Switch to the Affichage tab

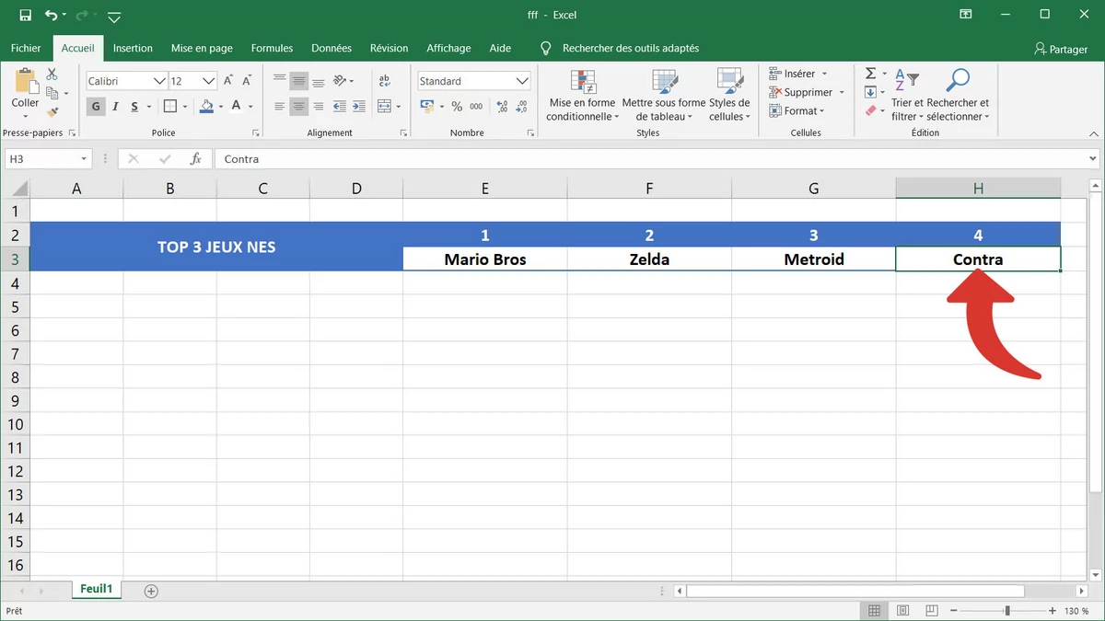point(448,48)
